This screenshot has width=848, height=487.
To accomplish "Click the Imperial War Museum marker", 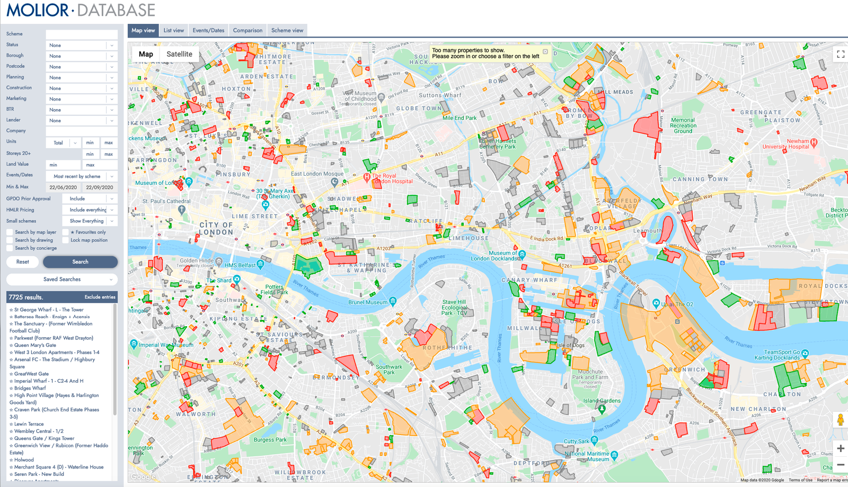I will tap(134, 344).
